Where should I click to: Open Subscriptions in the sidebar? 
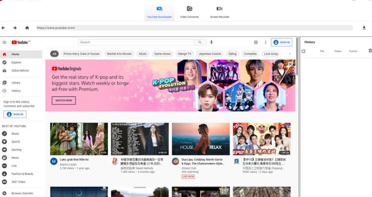click(x=21, y=70)
